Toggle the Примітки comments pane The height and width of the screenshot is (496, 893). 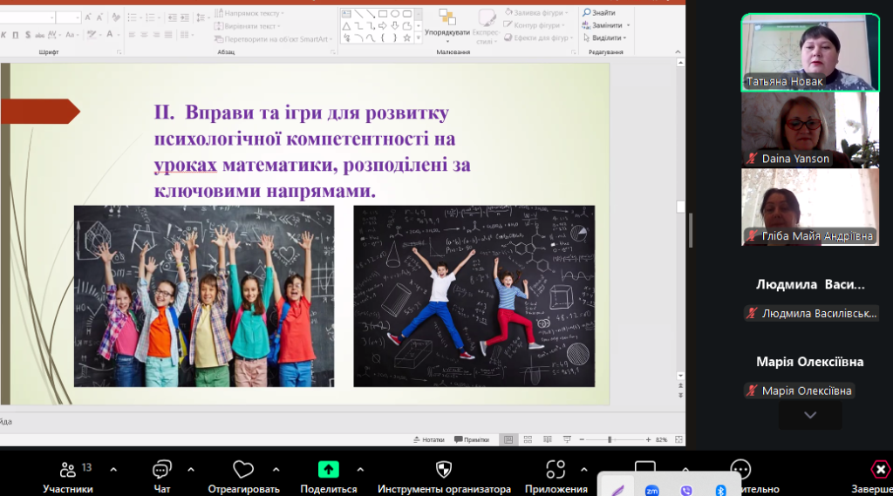(472, 440)
